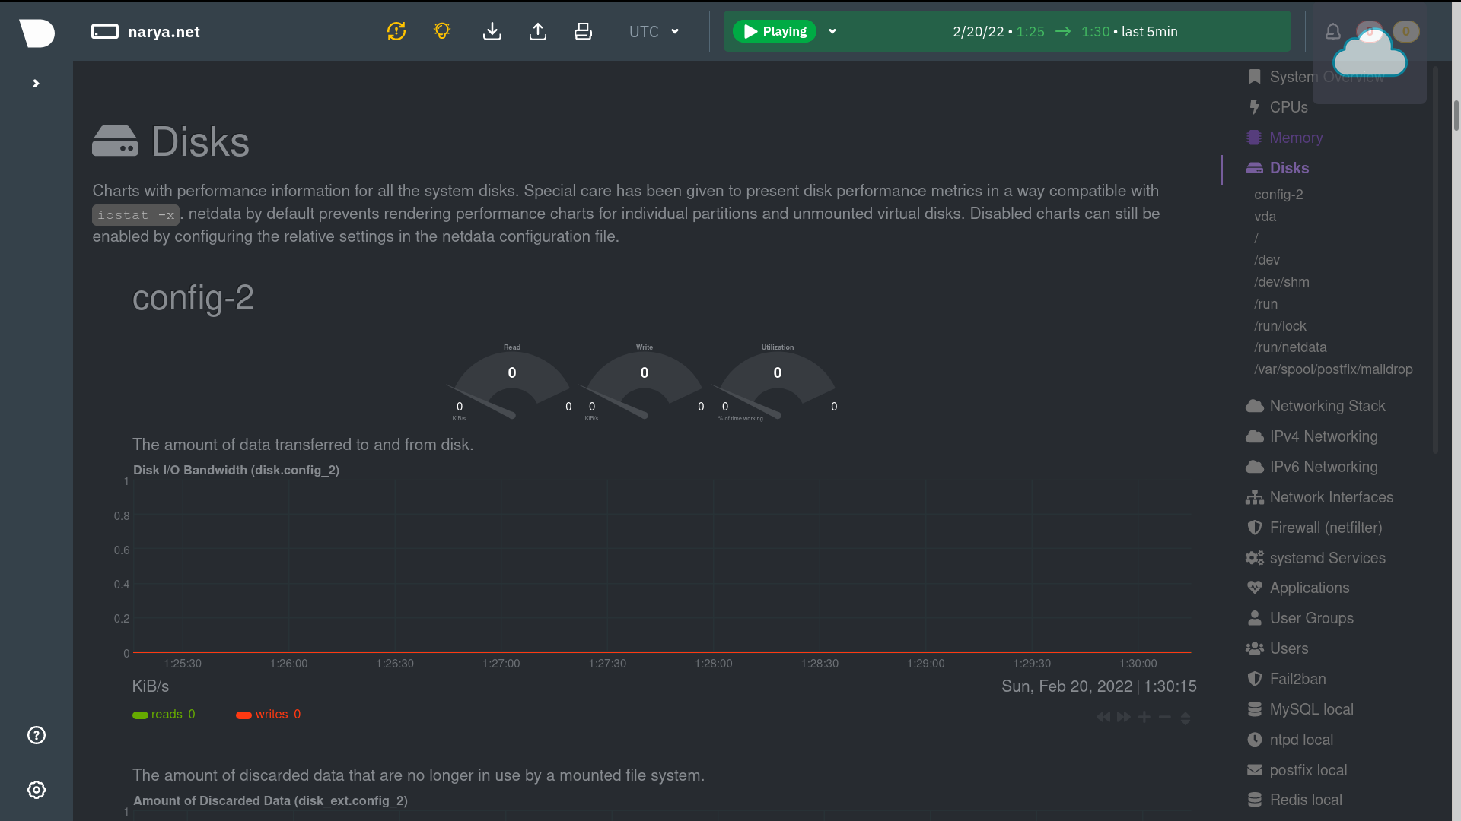Click the lightbulb news icon

(x=442, y=31)
